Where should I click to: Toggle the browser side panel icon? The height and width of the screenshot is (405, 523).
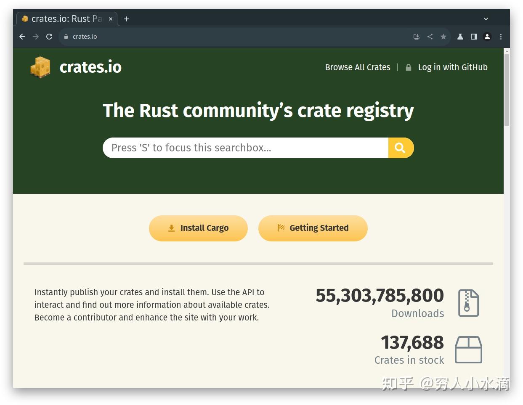[x=474, y=37]
